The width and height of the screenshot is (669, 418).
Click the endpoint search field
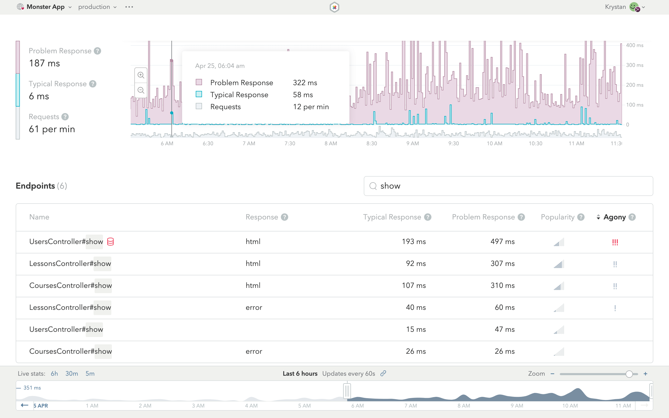(x=508, y=186)
